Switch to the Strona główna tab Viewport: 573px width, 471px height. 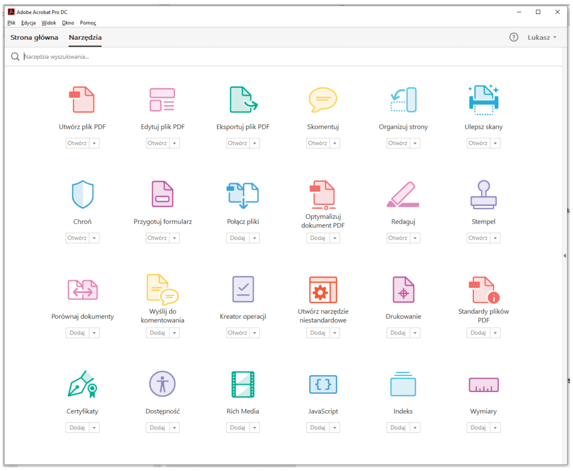tap(34, 37)
